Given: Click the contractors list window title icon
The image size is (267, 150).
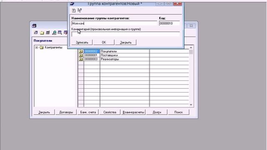Looking at the screenshot, I should 34,26.
